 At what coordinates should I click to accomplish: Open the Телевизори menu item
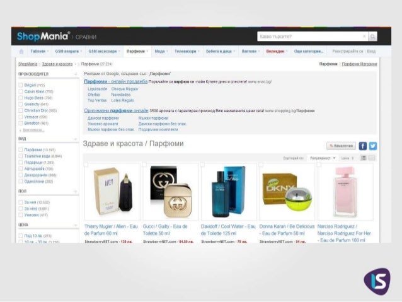point(187,51)
